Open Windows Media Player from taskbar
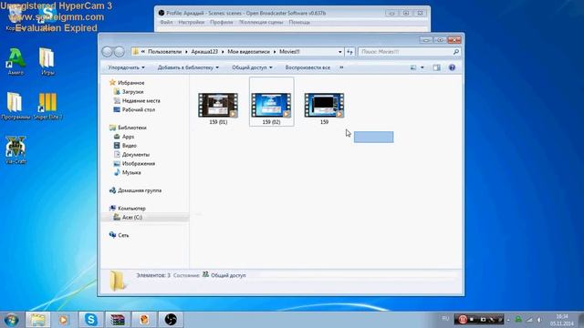Screen dimensions: 584x328 pos(63,320)
